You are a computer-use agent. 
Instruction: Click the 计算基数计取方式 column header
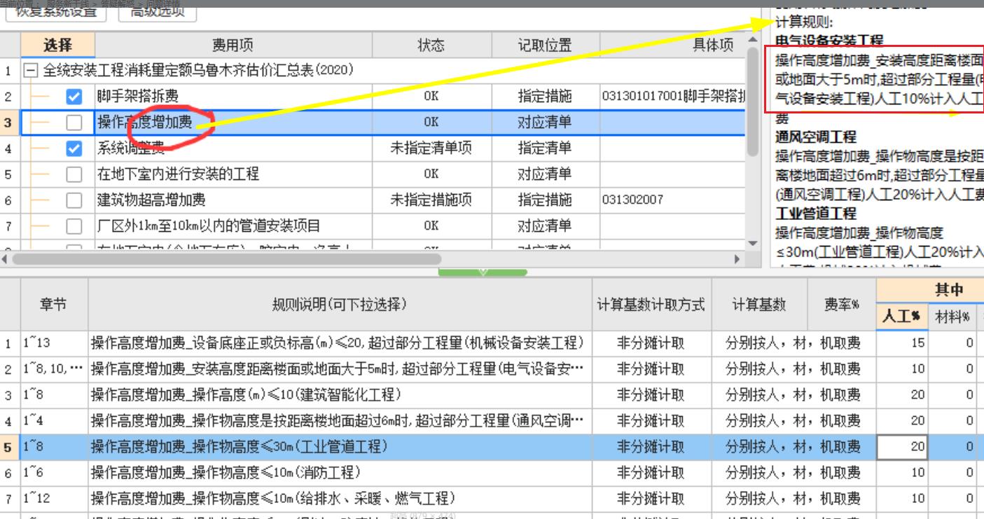coord(651,304)
